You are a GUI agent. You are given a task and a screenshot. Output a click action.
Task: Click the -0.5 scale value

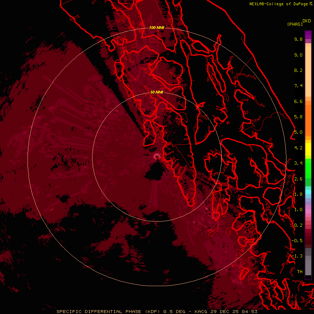(297, 241)
